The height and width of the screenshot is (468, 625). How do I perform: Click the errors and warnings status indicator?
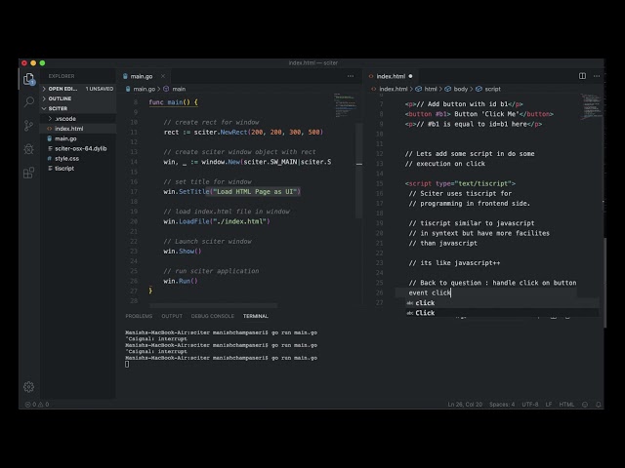point(37,405)
